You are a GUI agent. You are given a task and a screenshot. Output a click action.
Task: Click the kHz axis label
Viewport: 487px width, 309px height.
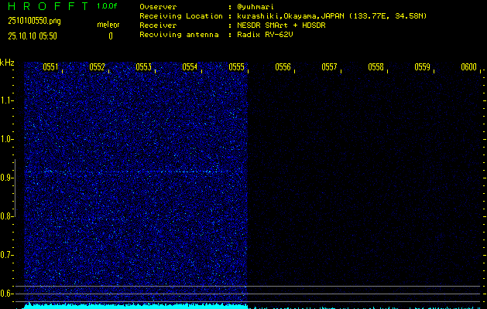pos(7,63)
